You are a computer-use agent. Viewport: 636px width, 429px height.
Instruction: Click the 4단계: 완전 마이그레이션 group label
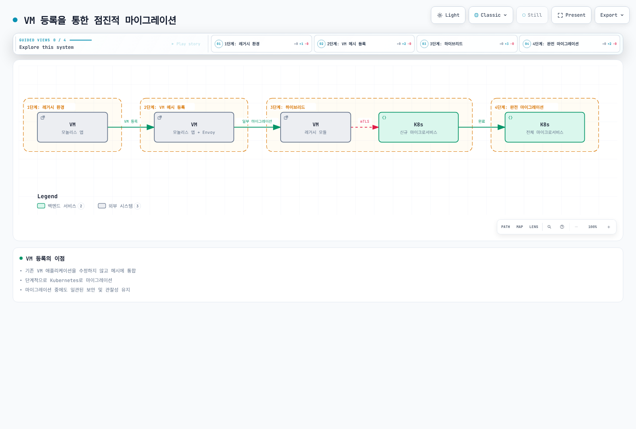point(519,107)
